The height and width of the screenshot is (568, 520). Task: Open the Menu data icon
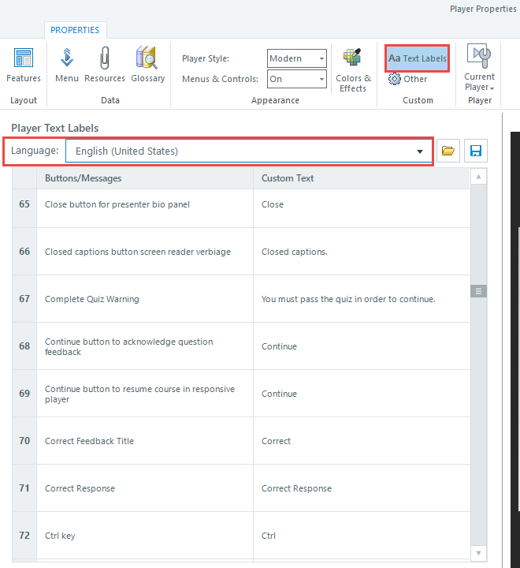[67, 65]
